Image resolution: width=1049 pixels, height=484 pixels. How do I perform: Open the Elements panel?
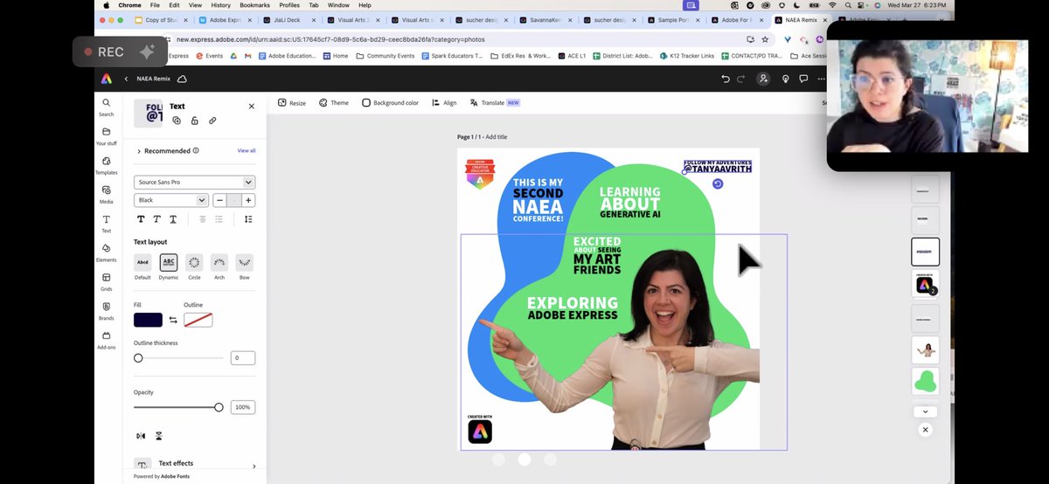[x=106, y=252]
